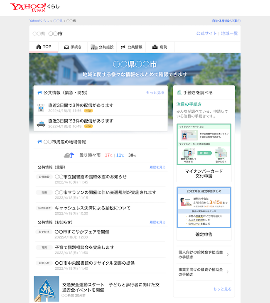Click the 曇り時々雨 weather text
Viewport: 270px width, 303px height.
[90, 155]
